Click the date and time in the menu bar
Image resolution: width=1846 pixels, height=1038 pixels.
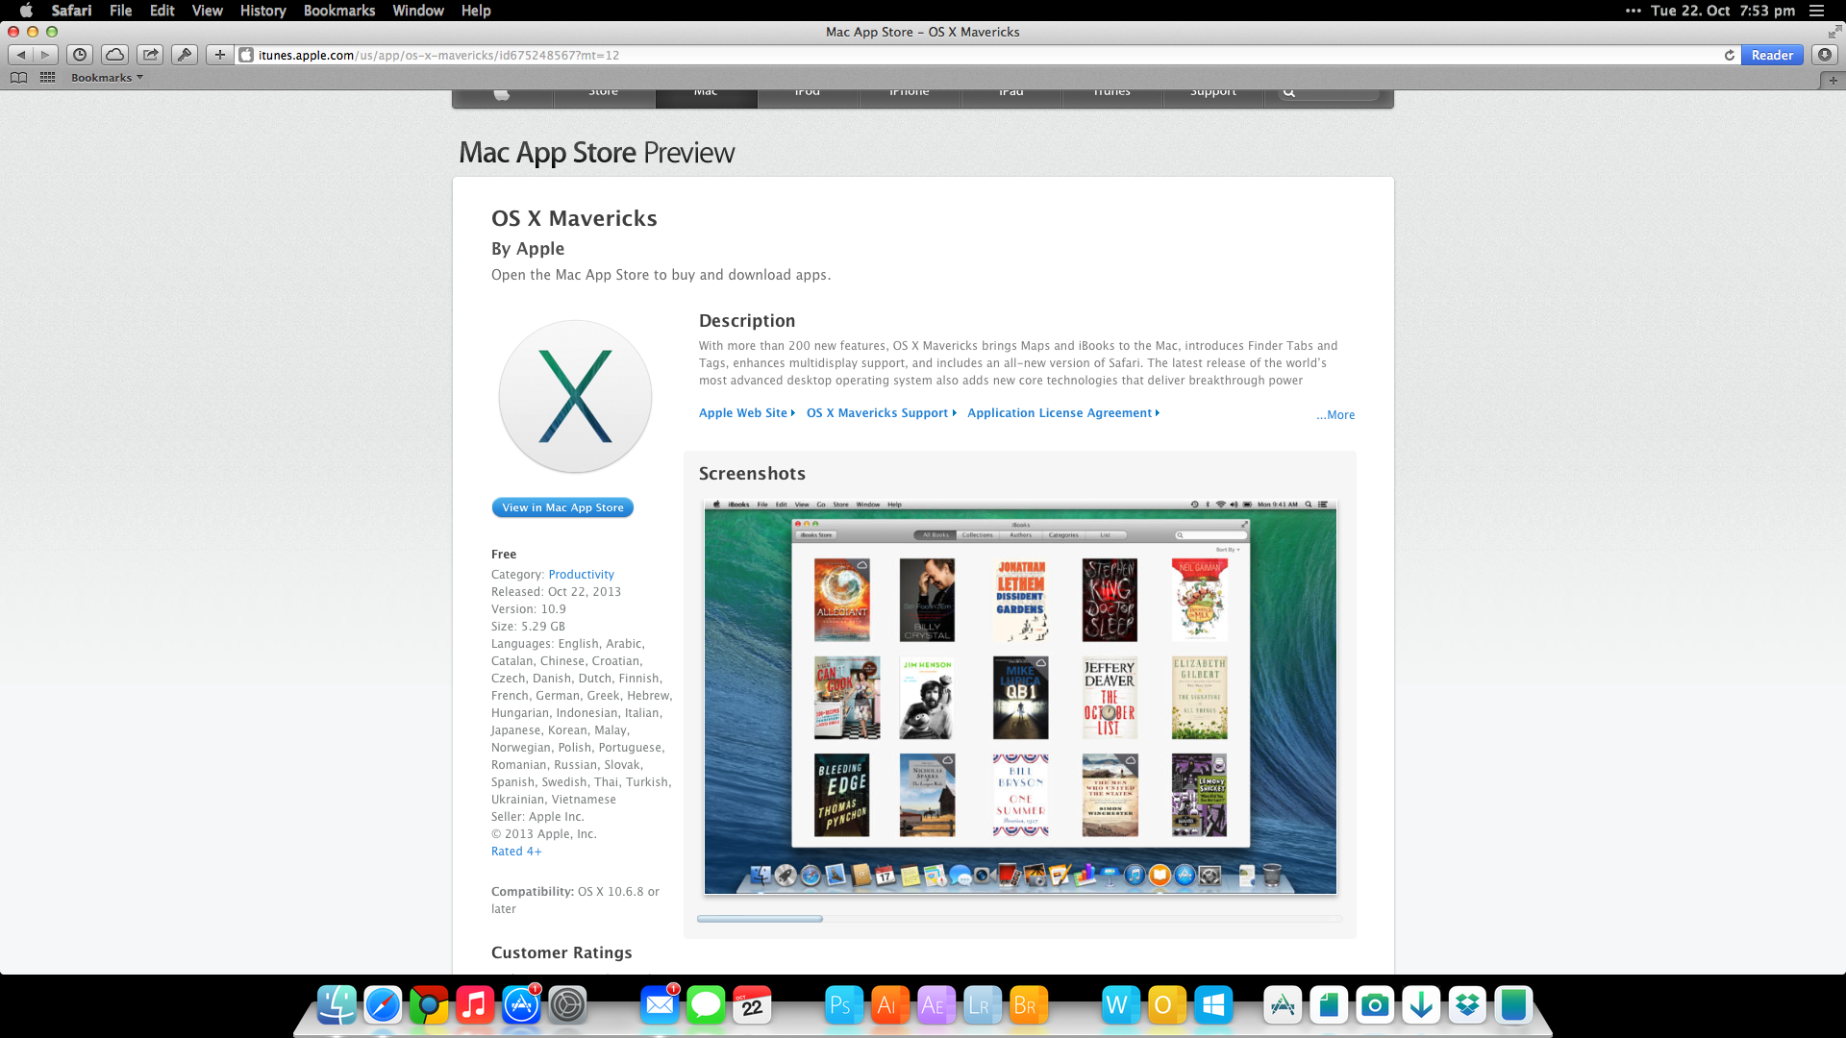[1723, 11]
